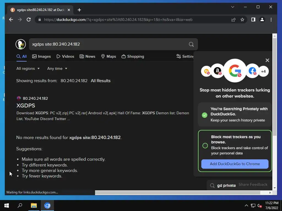Close the DuckDuckGo browser tab
282x211 pixels.
coord(69,10)
